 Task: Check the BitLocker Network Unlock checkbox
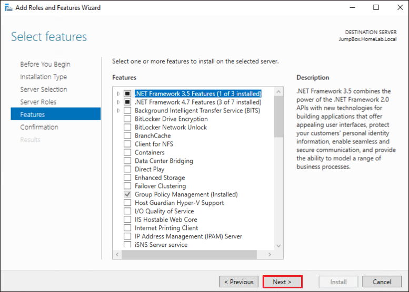point(127,127)
